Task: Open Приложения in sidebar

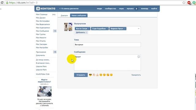Action: click(x=41, y=52)
